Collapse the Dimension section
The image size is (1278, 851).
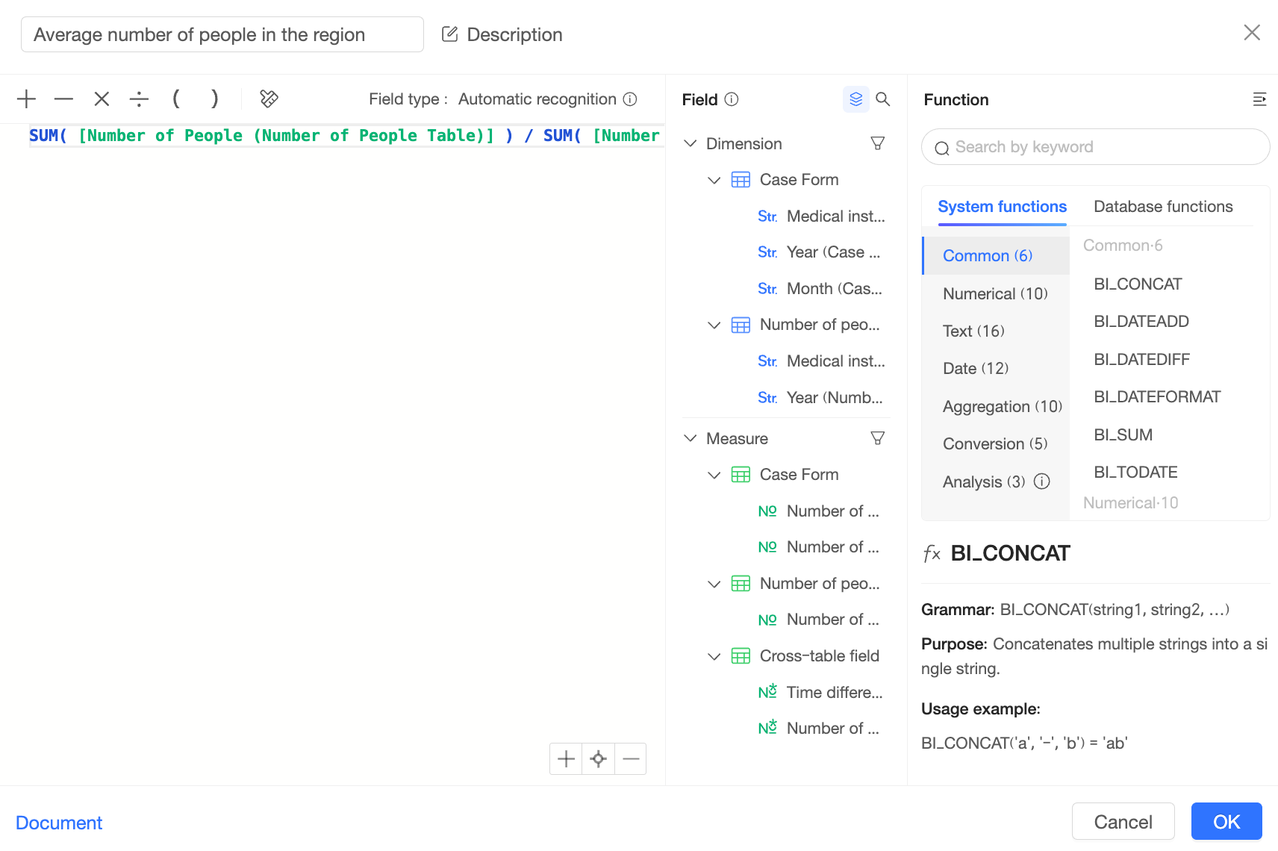tap(691, 143)
